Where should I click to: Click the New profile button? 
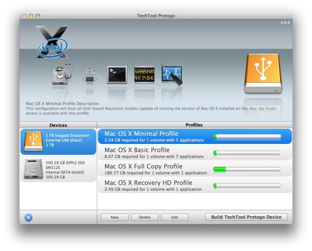[x=114, y=217]
